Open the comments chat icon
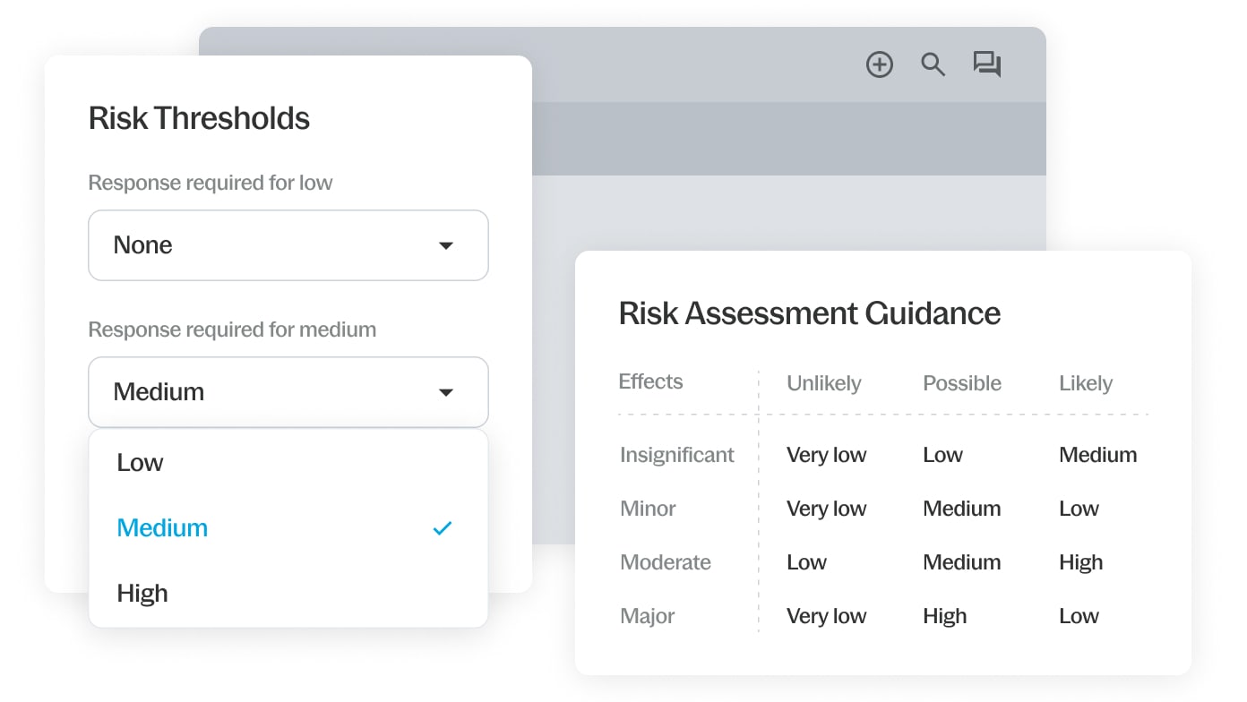 point(987,64)
